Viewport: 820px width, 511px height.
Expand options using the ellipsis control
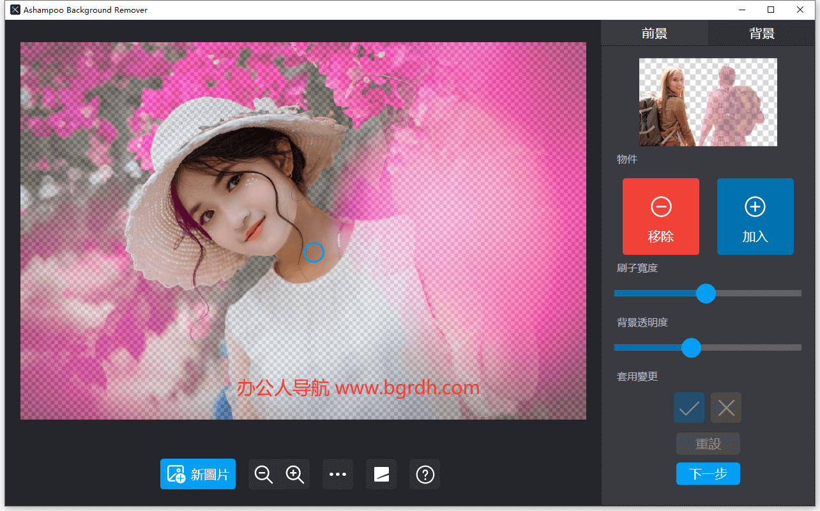click(338, 474)
